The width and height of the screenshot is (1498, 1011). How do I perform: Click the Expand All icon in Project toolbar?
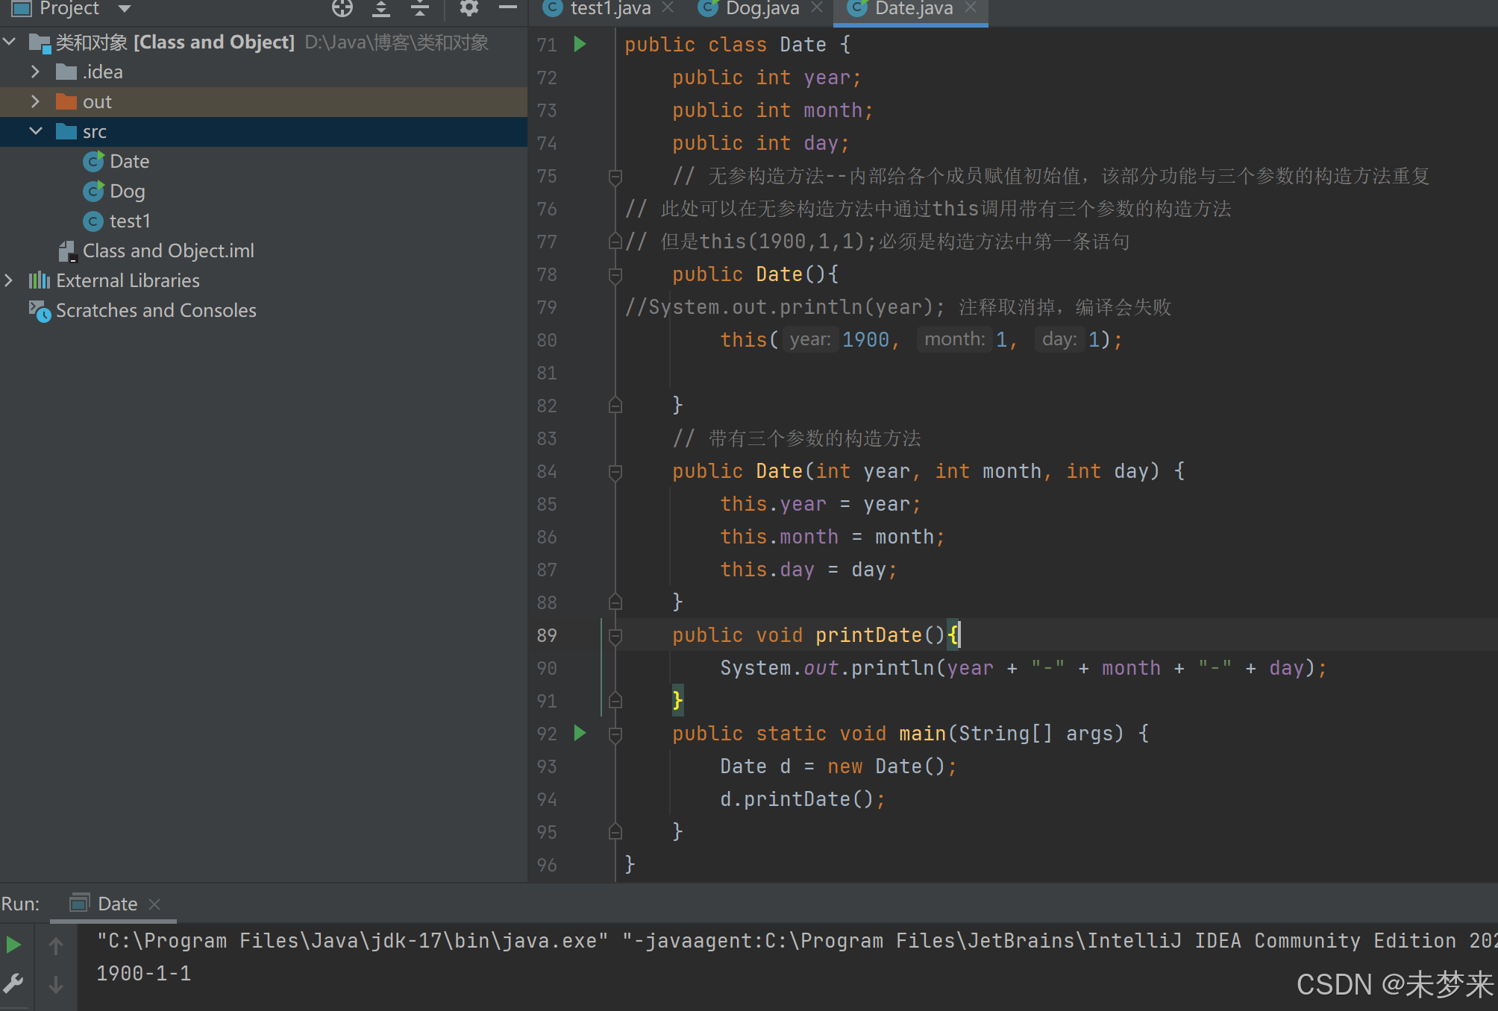[381, 8]
